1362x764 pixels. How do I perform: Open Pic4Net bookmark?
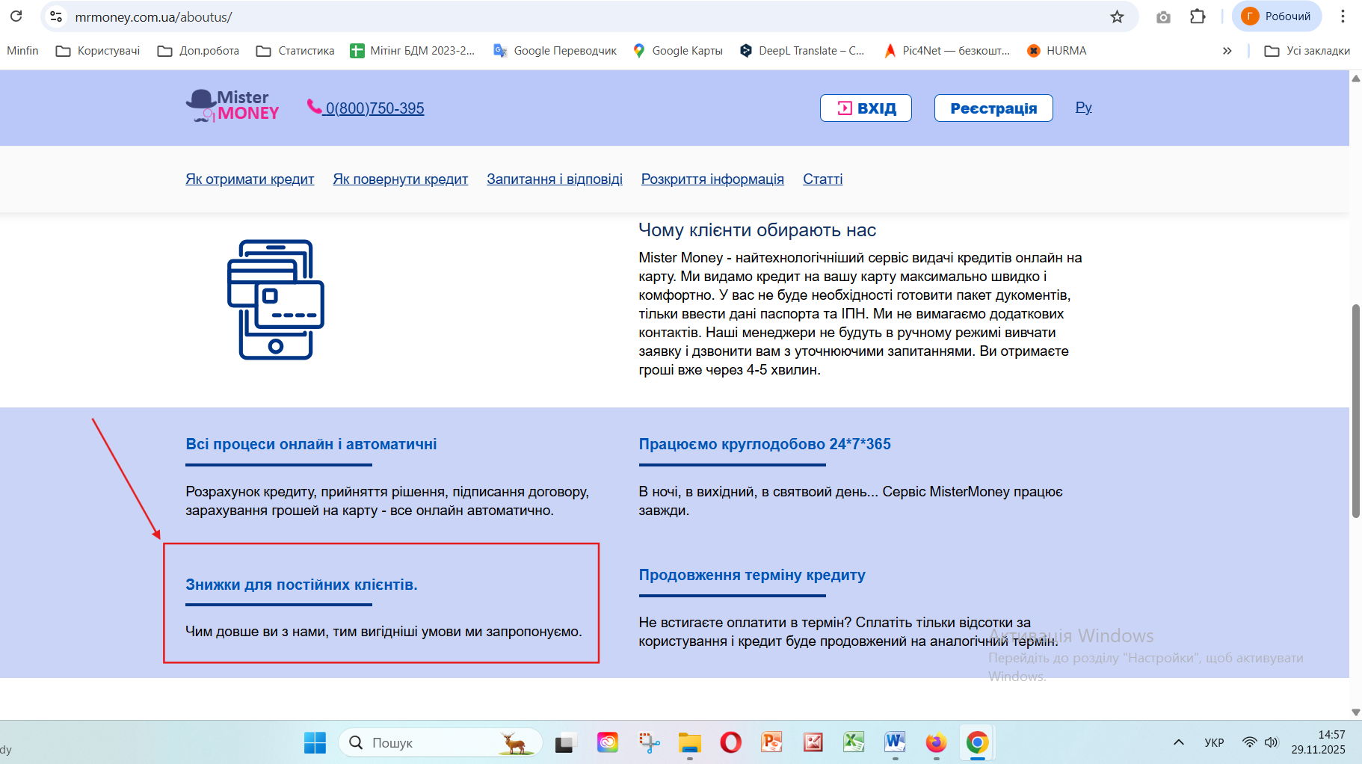(947, 51)
